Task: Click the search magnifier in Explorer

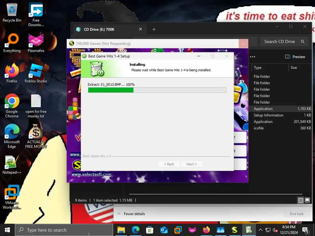Action: click(303, 41)
